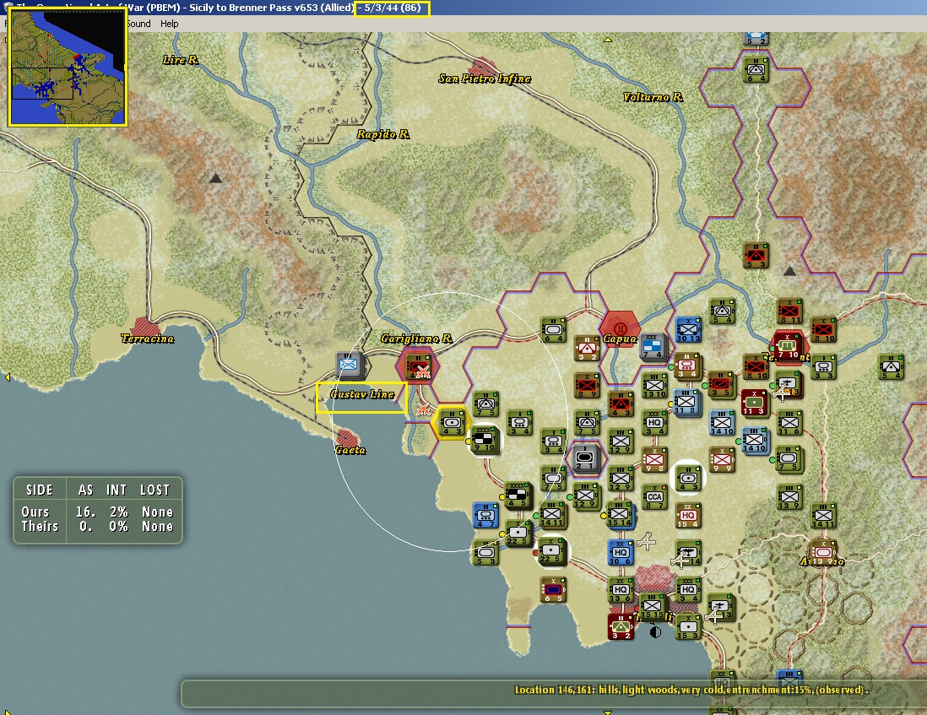
Task: Select infantry regiment 15-15
Action: (652, 606)
